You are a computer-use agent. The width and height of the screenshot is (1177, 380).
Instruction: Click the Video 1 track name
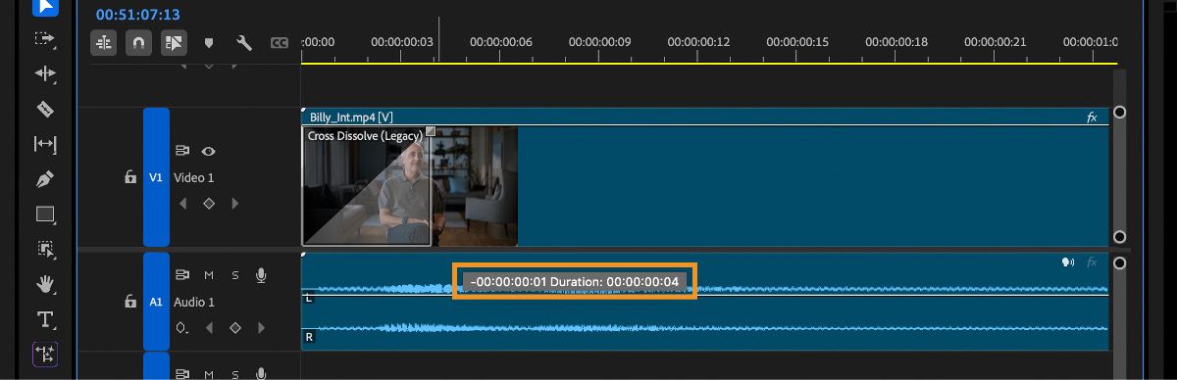point(193,177)
